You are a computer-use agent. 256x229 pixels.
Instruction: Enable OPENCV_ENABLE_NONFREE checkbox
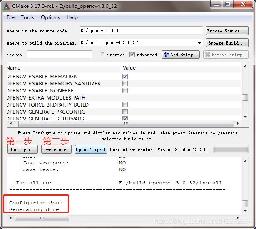(x=125, y=90)
